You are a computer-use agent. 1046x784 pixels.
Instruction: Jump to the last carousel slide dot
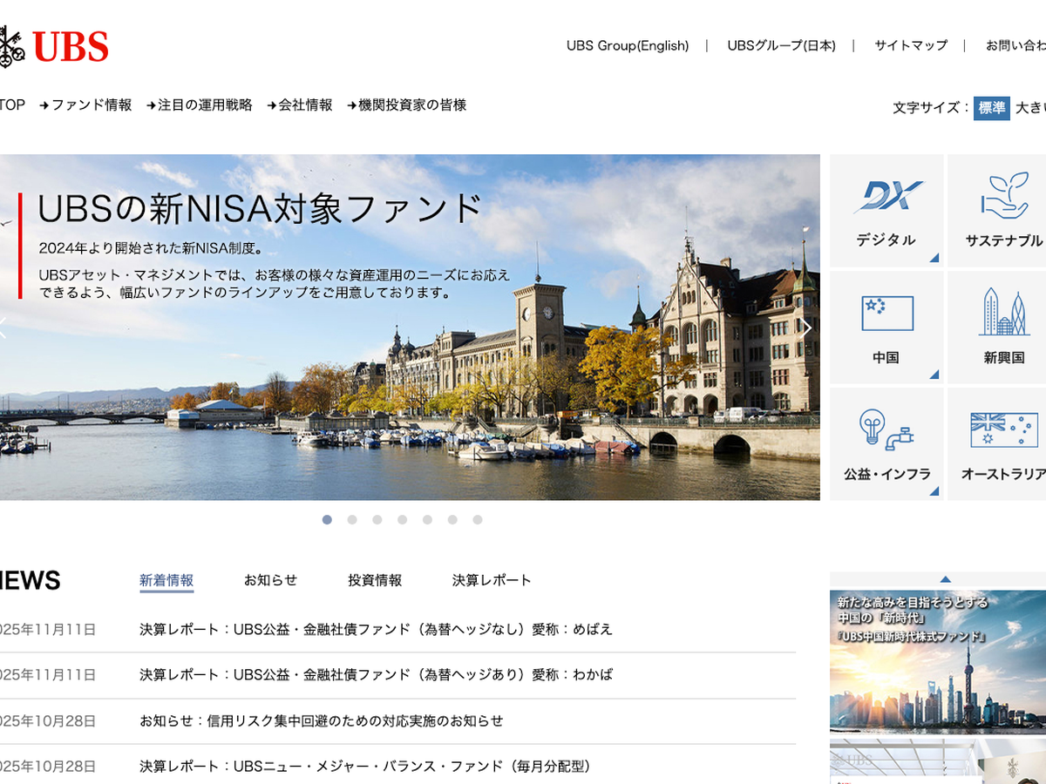478,520
